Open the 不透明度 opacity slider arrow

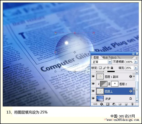(136, 62)
